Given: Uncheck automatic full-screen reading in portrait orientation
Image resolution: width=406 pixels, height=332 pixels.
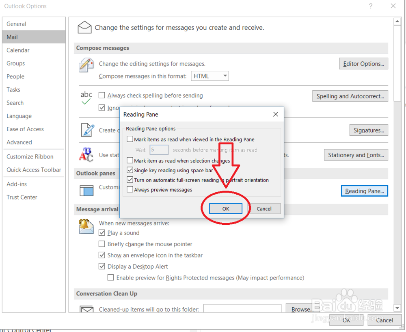Looking at the screenshot, I should coord(130,180).
